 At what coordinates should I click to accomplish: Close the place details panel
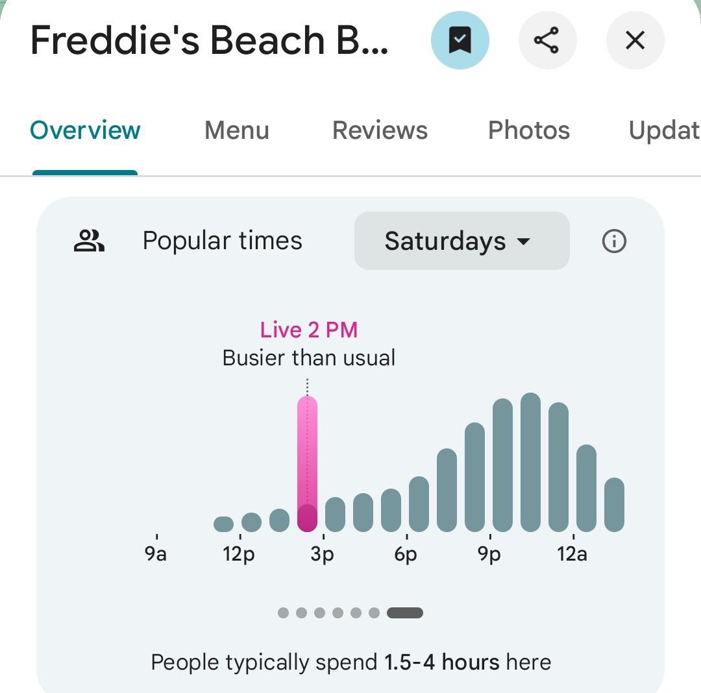pos(635,41)
